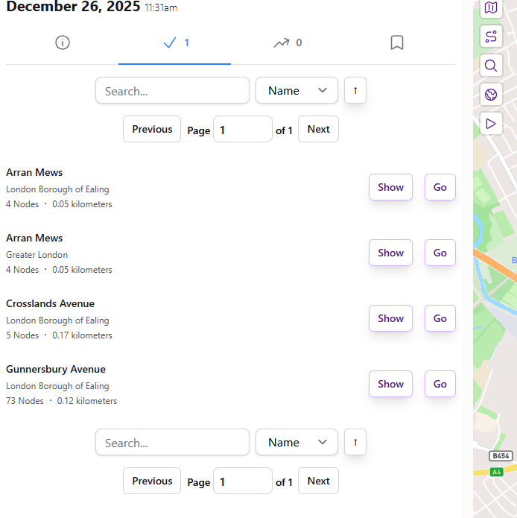Click the route path icon on map
Screen dimensions: 517x518
click(x=490, y=37)
